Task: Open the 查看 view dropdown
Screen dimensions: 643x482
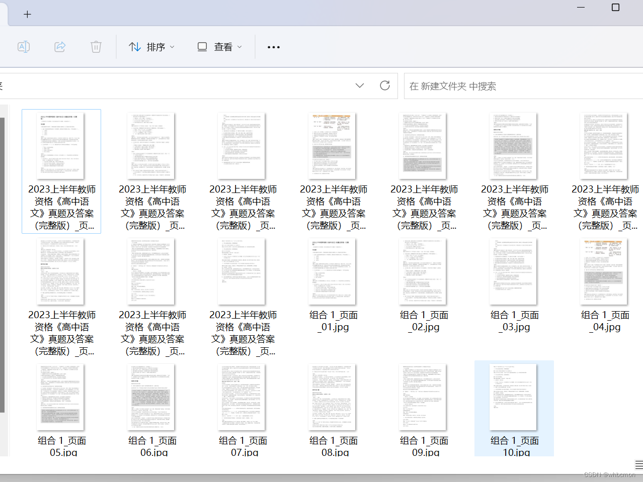Action: tap(219, 47)
